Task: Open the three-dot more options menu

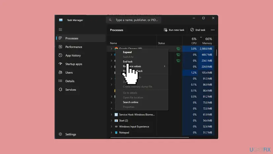Action: tap(213, 30)
